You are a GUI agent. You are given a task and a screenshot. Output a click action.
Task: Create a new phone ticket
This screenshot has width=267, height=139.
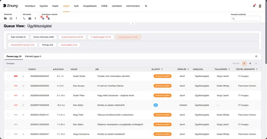pyautogui.click(x=24, y=19)
